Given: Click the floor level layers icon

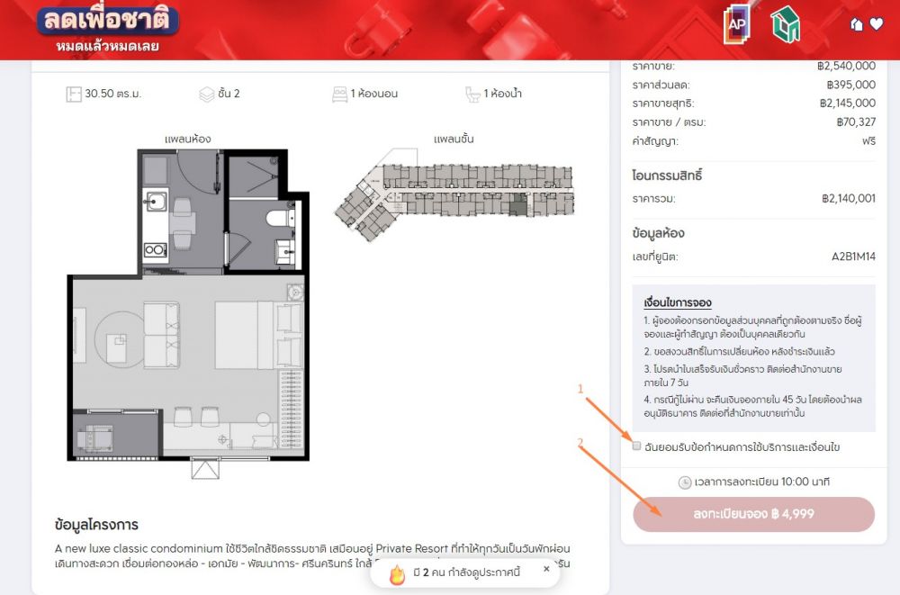Looking at the screenshot, I should (206, 94).
